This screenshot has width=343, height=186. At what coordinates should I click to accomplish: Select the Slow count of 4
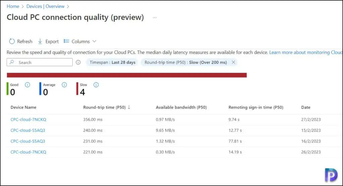(82, 92)
